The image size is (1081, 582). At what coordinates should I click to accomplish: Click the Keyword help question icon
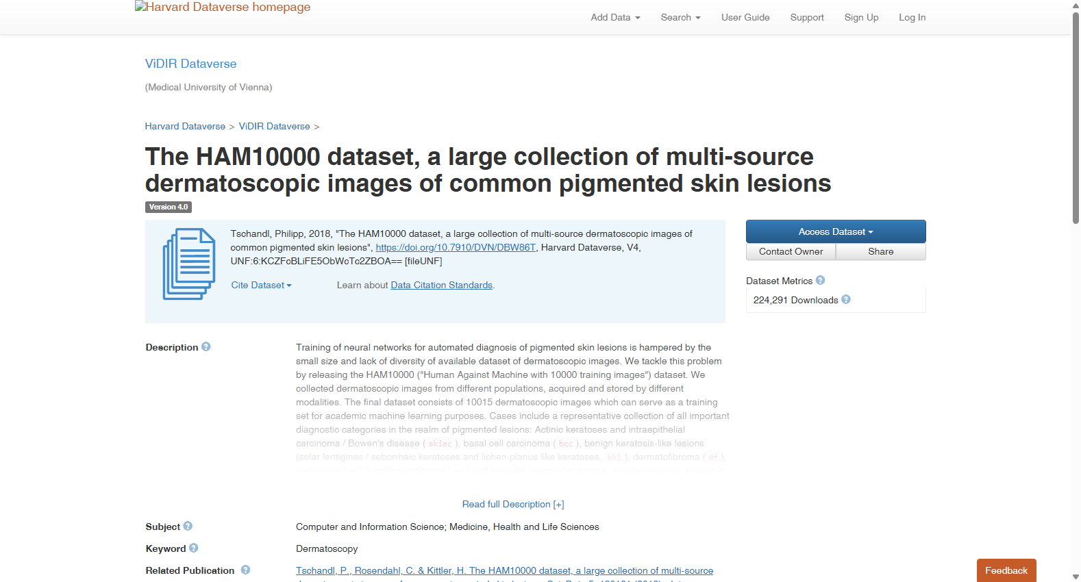point(194,548)
